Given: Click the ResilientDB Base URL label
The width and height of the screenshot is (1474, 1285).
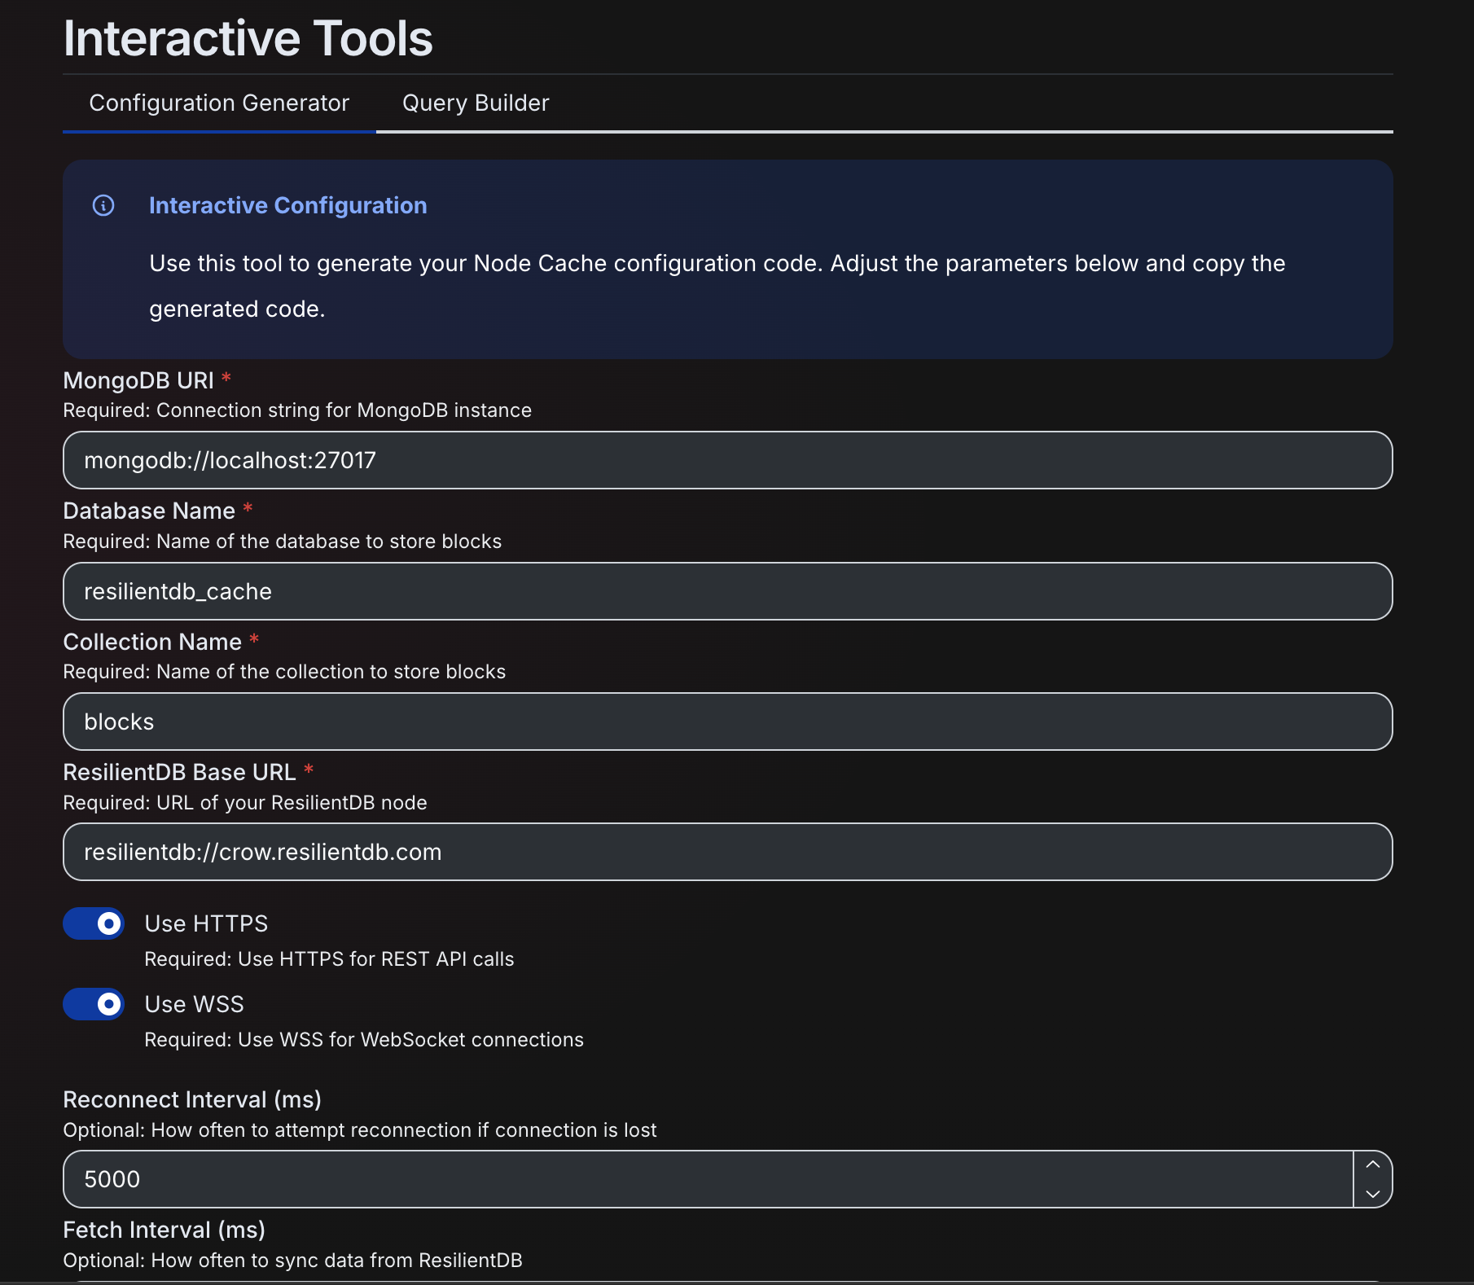Looking at the screenshot, I should [x=179, y=772].
